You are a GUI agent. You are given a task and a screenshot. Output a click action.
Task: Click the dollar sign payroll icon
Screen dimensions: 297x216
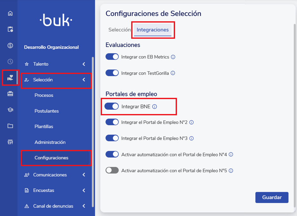[10, 45]
